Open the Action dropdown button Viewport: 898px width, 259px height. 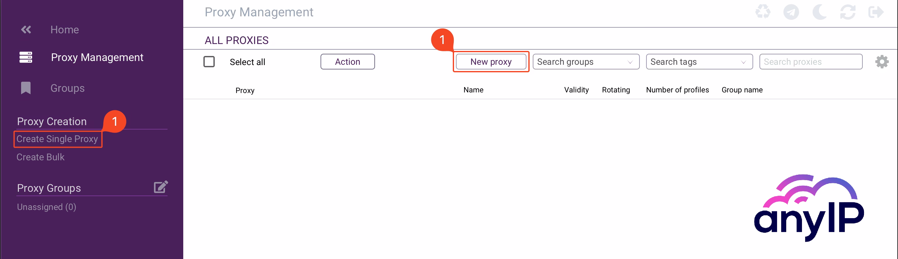tap(347, 61)
